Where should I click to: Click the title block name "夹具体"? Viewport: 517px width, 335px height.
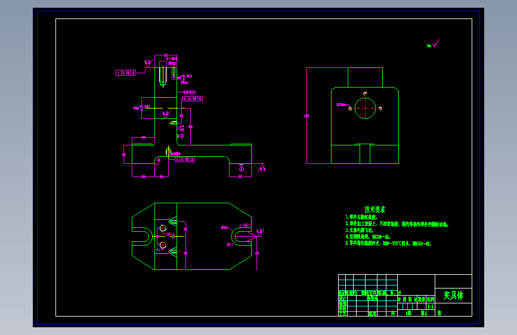point(453,296)
